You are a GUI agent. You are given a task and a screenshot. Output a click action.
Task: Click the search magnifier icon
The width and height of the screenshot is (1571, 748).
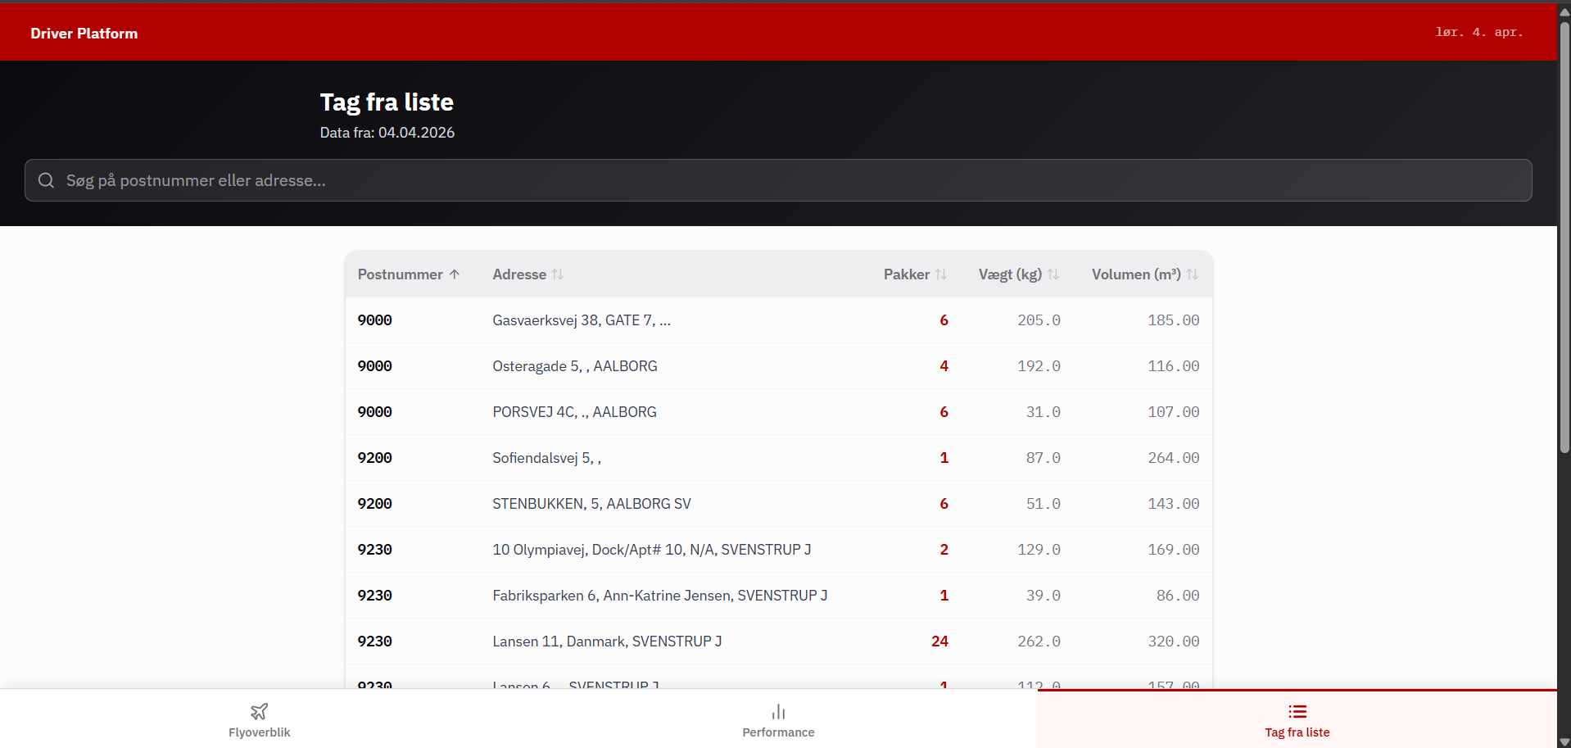(x=46, y=180)
